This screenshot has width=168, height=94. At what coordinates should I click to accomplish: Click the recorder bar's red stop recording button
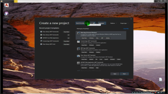click(x=155, y=93)
